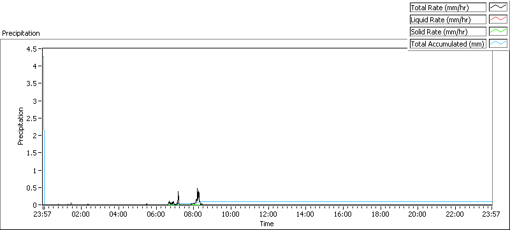Click the rate peak near 08:00
510x230 pixels.
198,189
